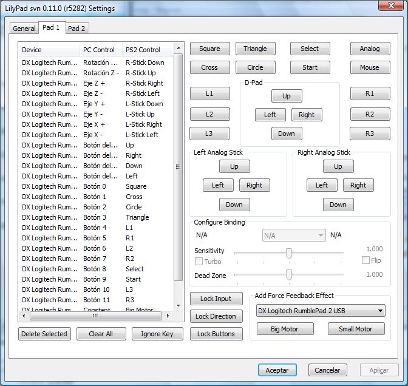Bind the L1 button

click(x=209, y=93)
